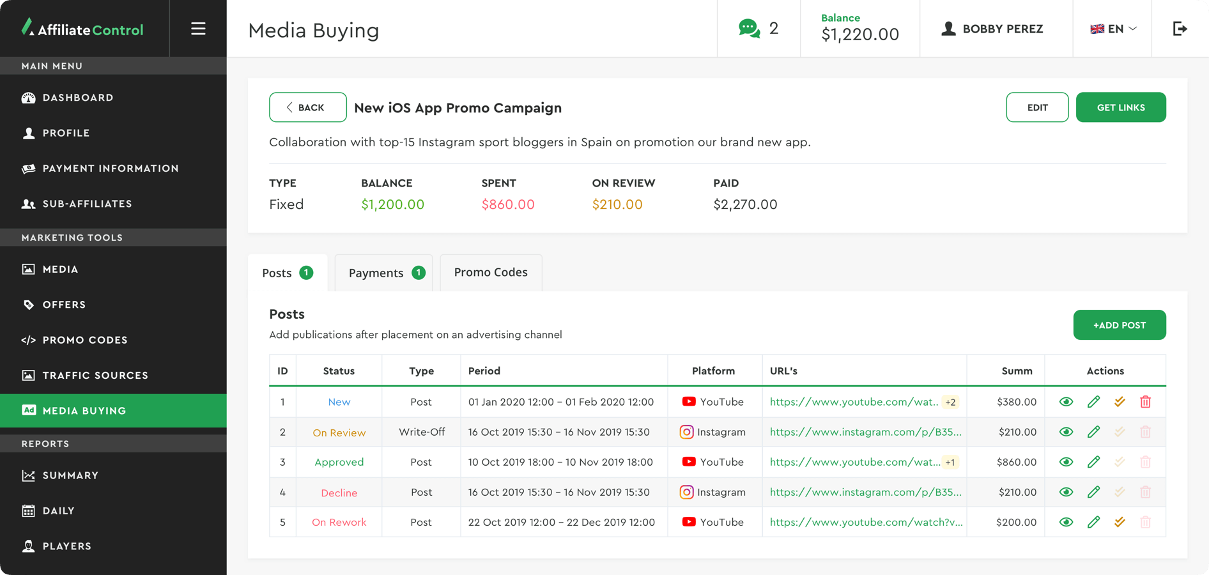Screen dimensions: 1209x575
Task: View Declined post via eye icon
Action: tap(1066, 492)
